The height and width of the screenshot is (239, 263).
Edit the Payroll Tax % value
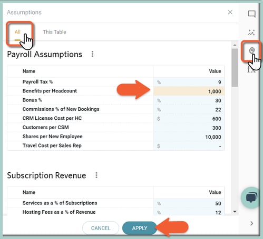189,82
